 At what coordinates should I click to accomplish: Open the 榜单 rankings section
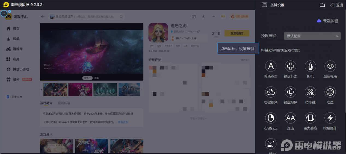(13, 39)
